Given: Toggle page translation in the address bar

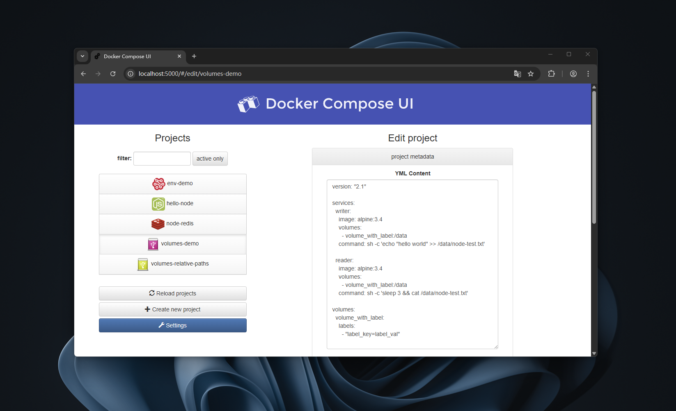Looking at the screenshot, I should [517, 74].
